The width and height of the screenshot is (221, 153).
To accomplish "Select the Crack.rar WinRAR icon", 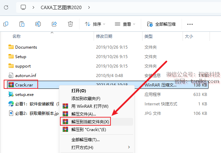I will coord(11,85).
